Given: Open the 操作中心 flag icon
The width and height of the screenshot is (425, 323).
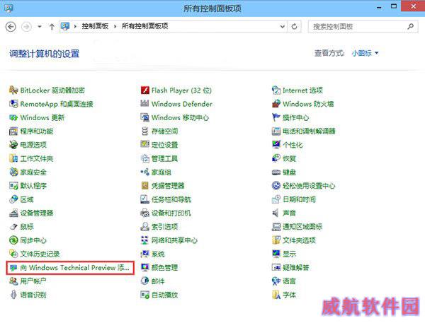Looking at the screenshot, I should click(276, 117).
